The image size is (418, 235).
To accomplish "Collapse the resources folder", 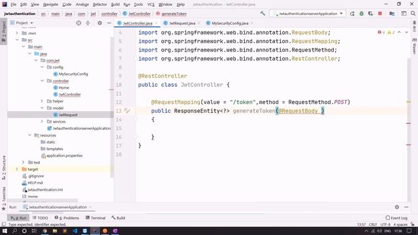I will coord(30,135).
